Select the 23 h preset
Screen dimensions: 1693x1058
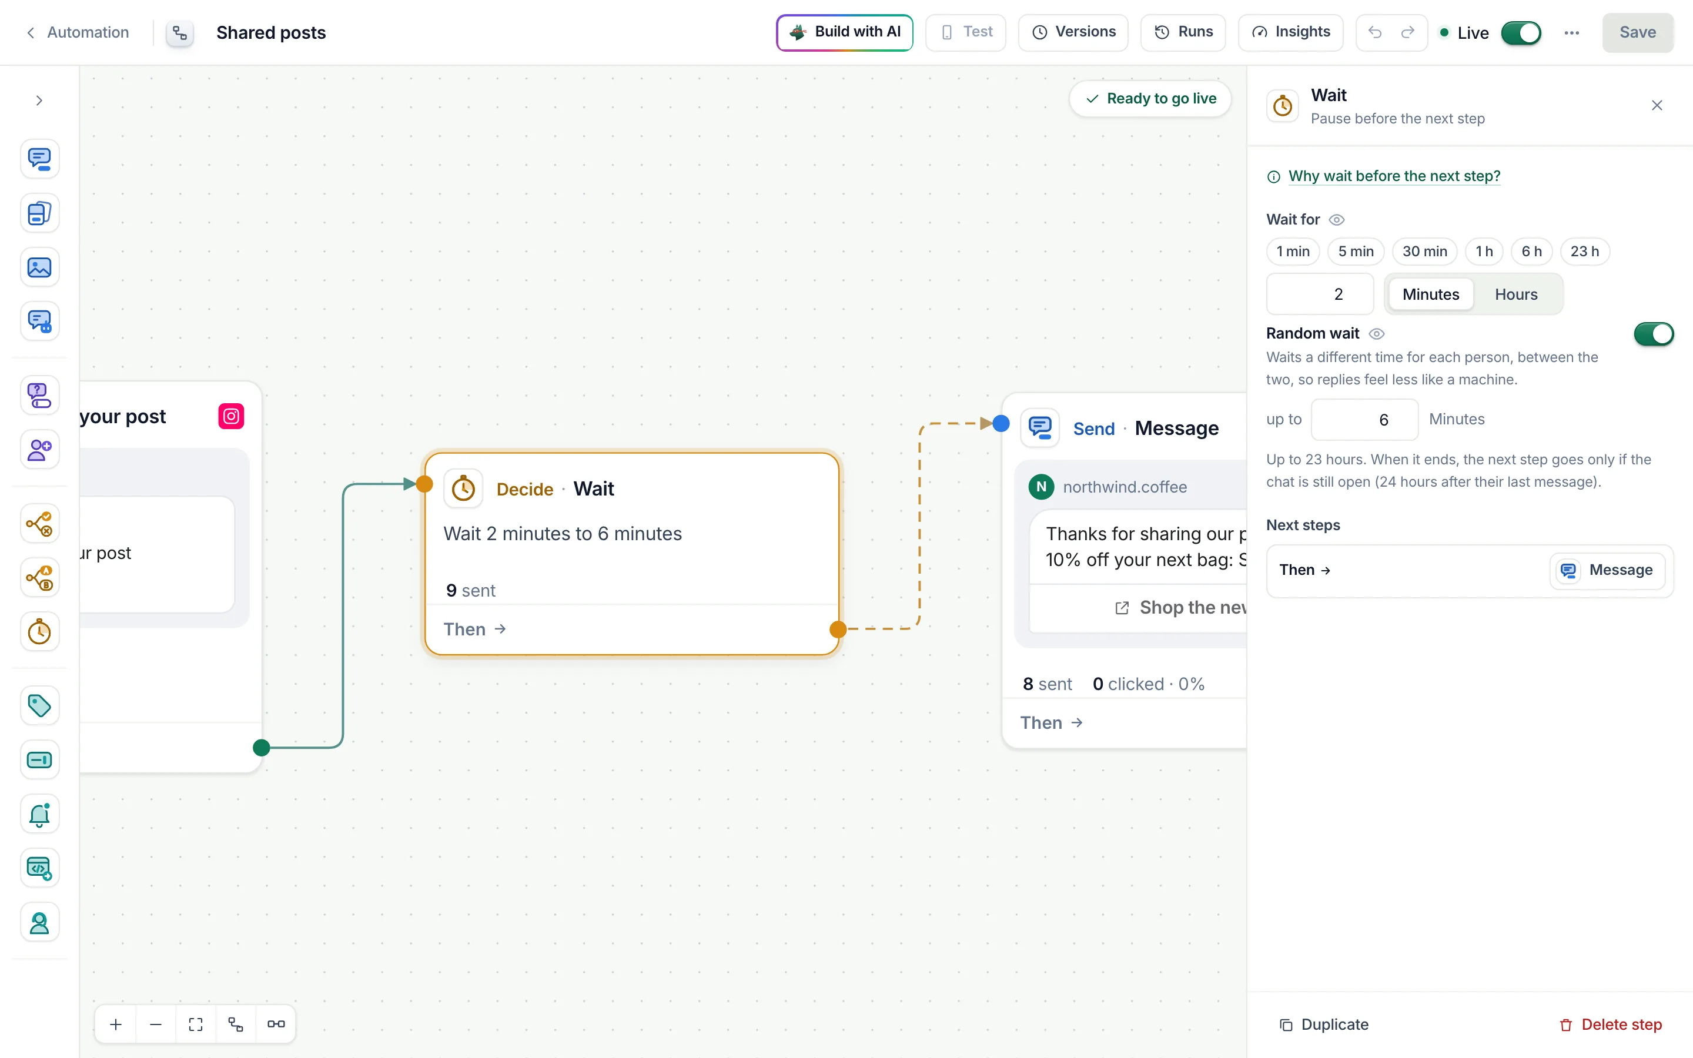coord(1585,252)
